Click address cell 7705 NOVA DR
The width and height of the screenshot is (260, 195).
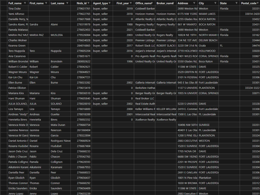point(187,151)
